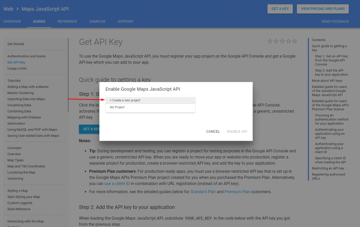This screenshot has width=360, height=227.
Task: Switch to the SAMPLES tab
Action: 97,21
